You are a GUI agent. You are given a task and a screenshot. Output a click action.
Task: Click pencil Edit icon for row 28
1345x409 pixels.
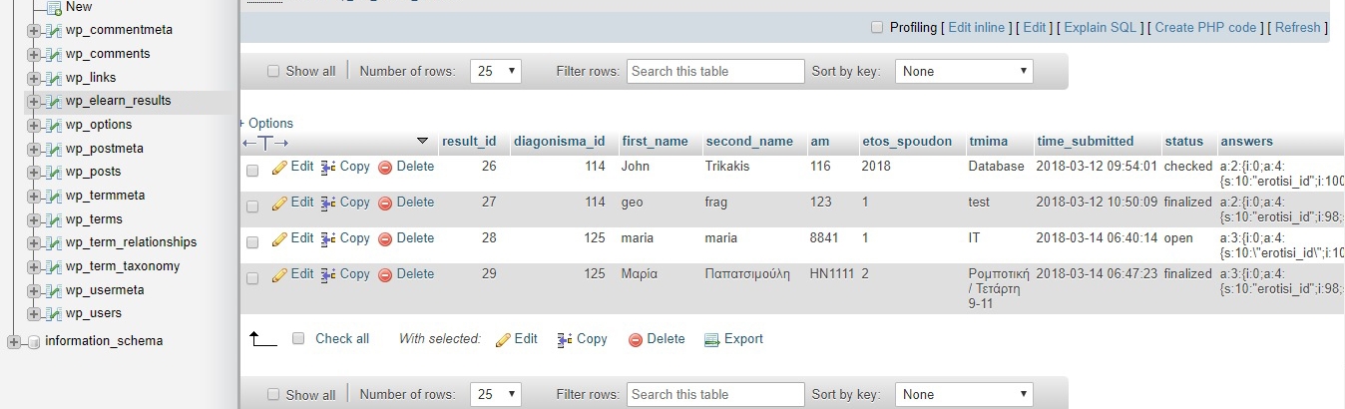[x=279, y=239]
